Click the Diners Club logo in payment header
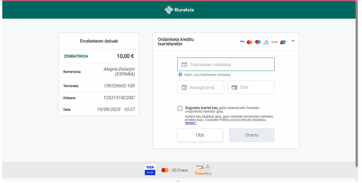Screen dimensions: 362x183 click(x=266, y=42)
